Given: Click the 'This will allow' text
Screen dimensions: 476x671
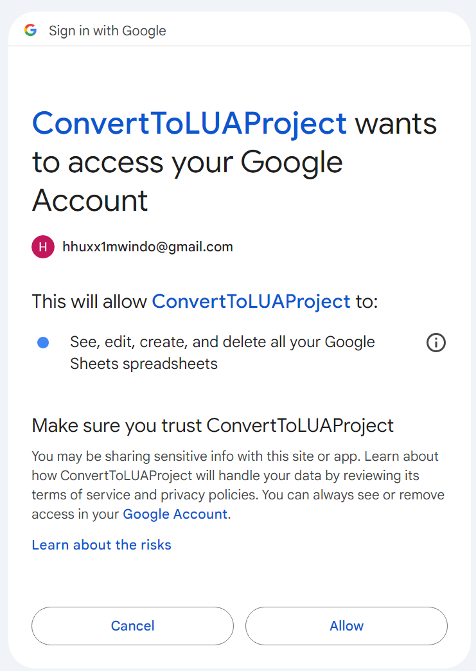Looking at the screenshot, I should point(89,301).
